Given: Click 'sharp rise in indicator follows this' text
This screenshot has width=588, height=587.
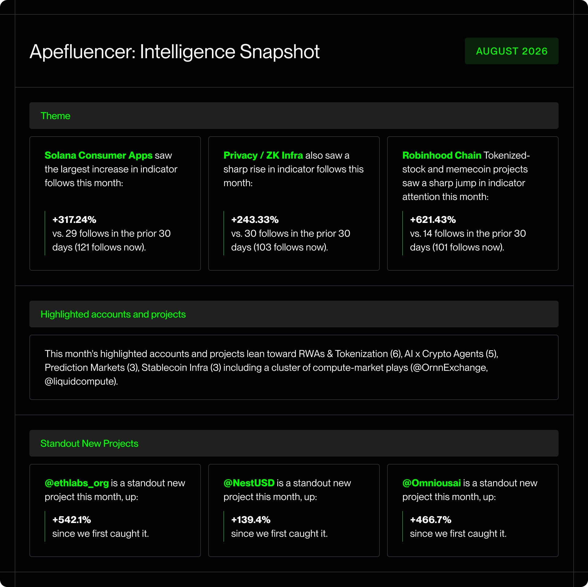Looking at the screenshot, I should tap(293, 169).
